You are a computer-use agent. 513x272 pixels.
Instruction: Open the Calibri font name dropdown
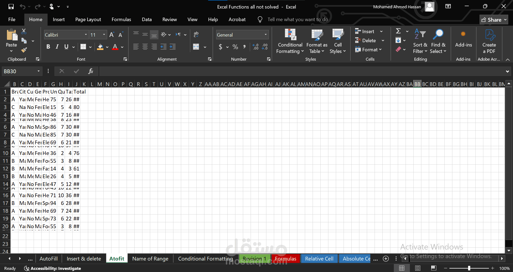pos(86,35)
